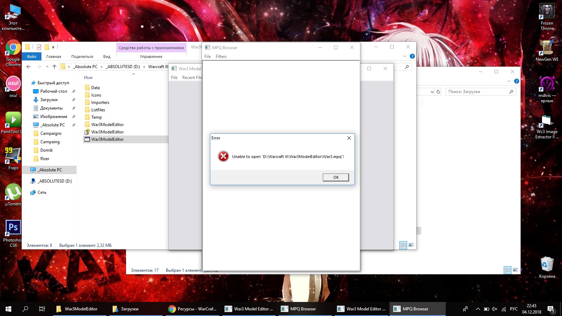
Task: Open File menu in War3 Model Editor
Action: [x=174, y=78]
